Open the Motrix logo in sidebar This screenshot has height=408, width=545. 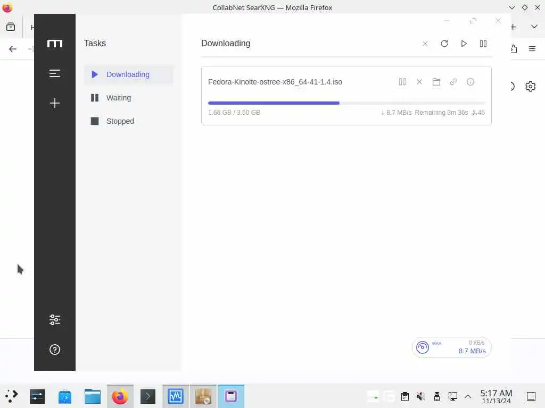(55, 44)
